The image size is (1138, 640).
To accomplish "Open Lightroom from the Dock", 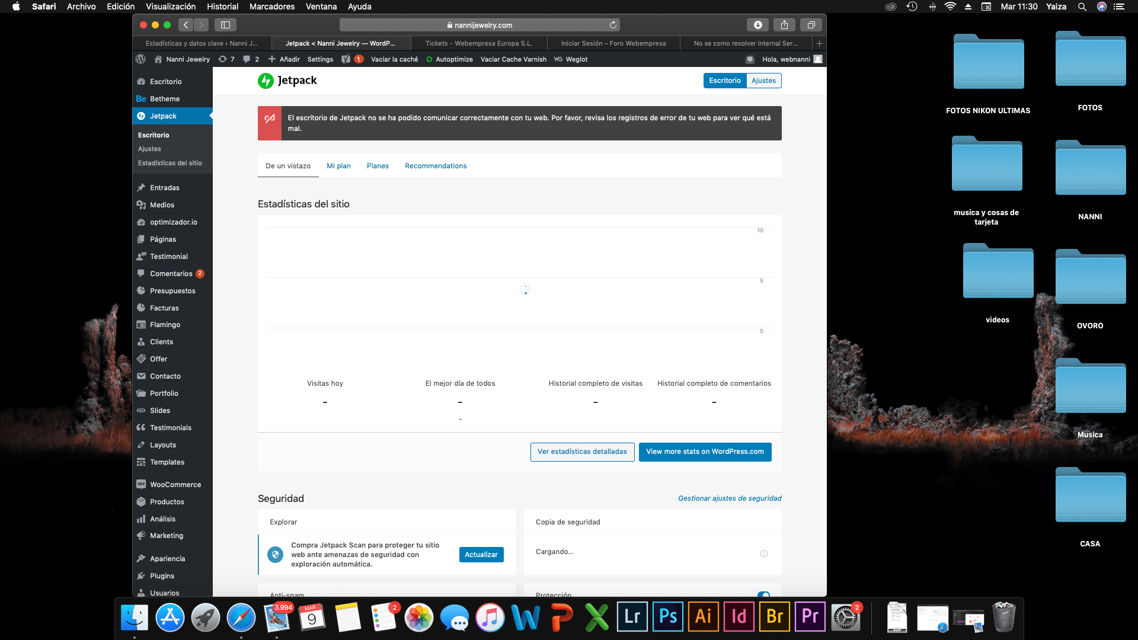I will [632, 617].
